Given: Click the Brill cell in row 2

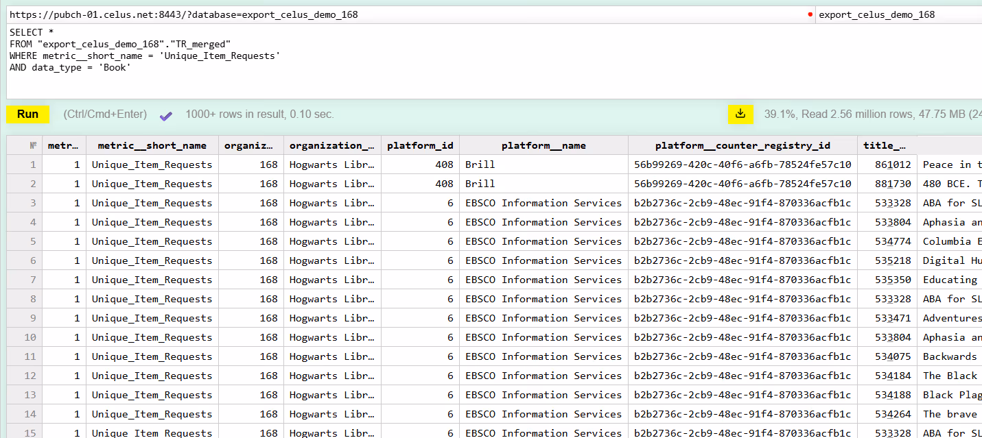Looking at the screenshot, I should click(x=543, y=184).
